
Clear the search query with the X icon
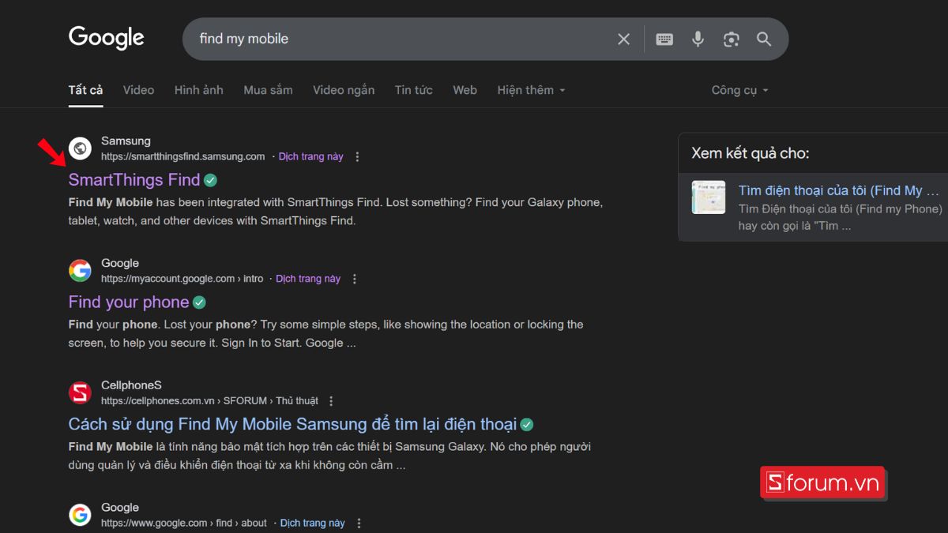tap(623, 39)
